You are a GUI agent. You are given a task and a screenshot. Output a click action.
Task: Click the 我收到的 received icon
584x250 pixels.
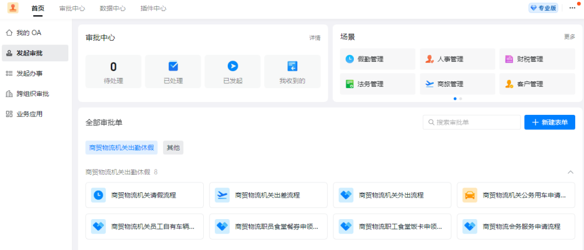click(x=292, y=66)
